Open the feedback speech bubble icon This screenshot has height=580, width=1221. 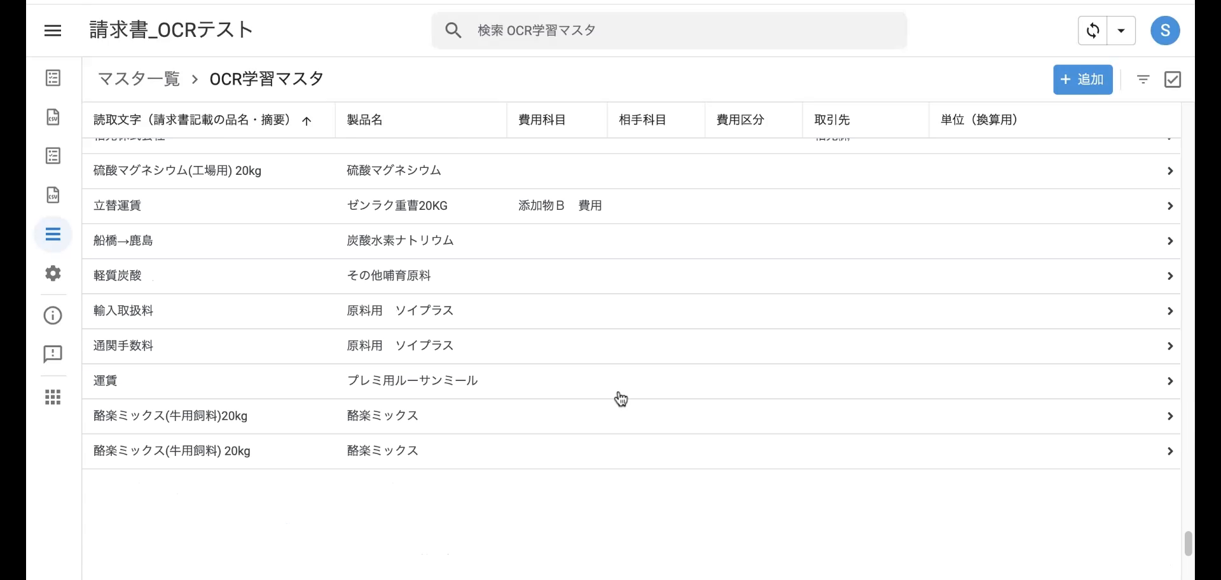(x=53, y=354)
